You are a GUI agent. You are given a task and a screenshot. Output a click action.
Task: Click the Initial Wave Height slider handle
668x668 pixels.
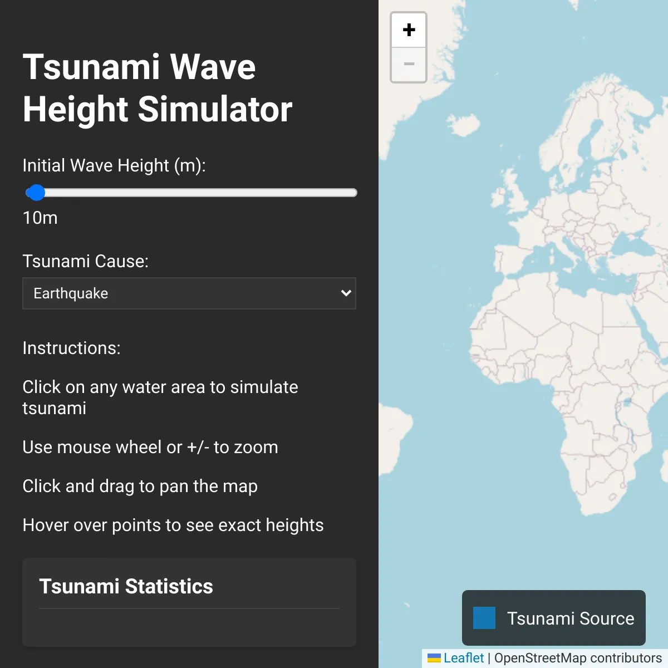(x=36, y=193)
